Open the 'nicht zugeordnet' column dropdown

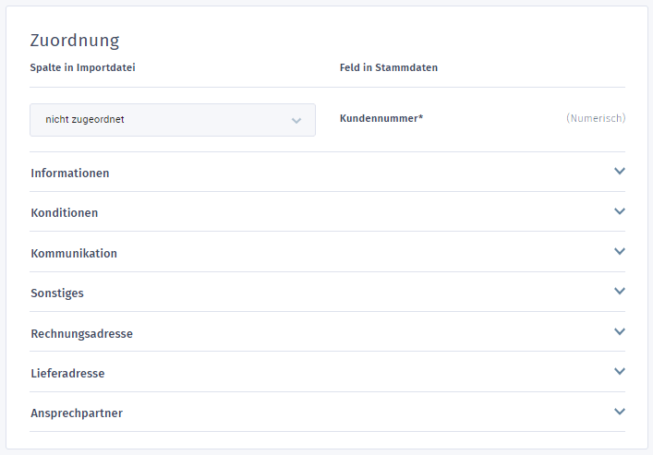[x=173, y=120]
